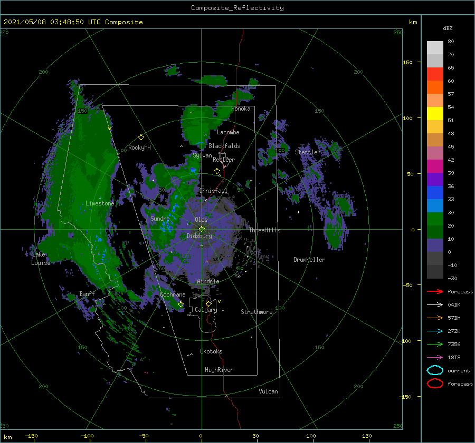
Task: Click the Drumheller label
Action: pos(309,260)
